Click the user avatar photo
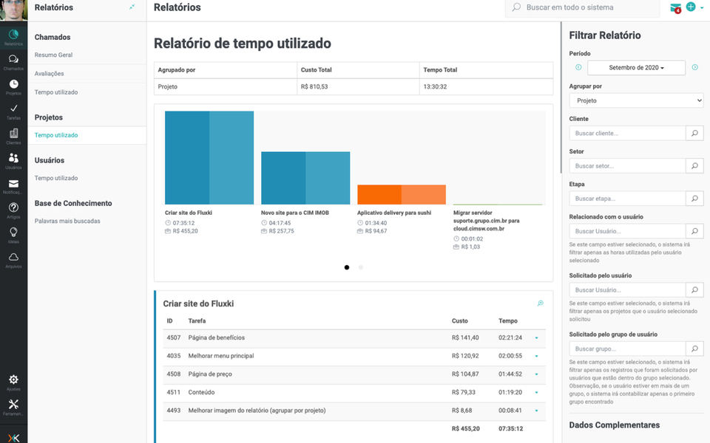The height and width of the screenshot is (443, 710). point(13,10)
